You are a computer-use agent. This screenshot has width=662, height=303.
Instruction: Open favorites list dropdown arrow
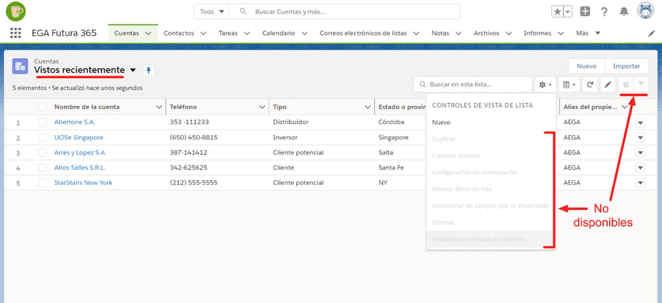point(568,12)
